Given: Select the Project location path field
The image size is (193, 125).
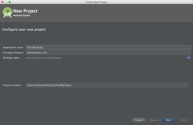Looking at the screenshot, I should pos(106,85).
